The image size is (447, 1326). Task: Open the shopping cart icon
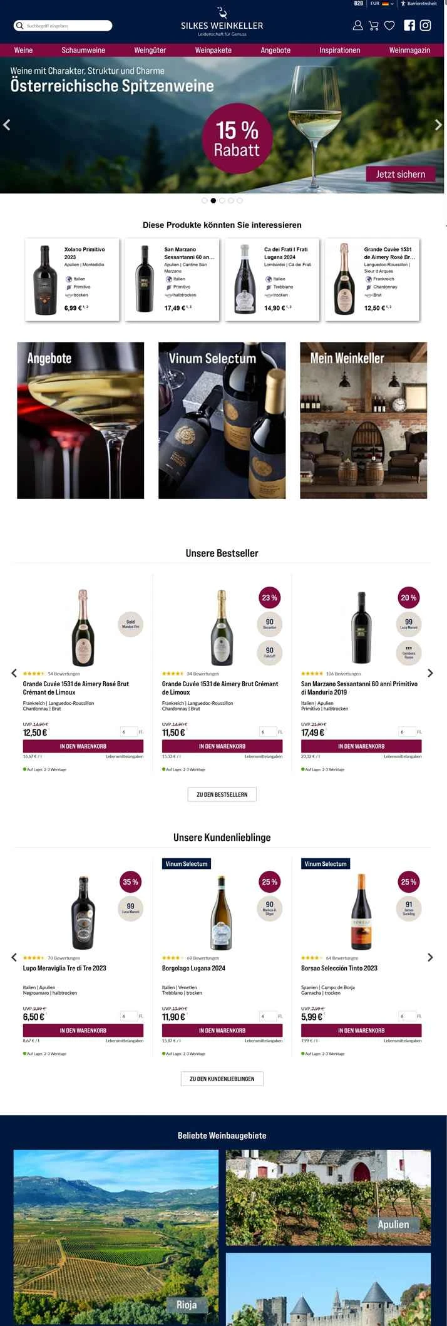[x=374, y=26]
